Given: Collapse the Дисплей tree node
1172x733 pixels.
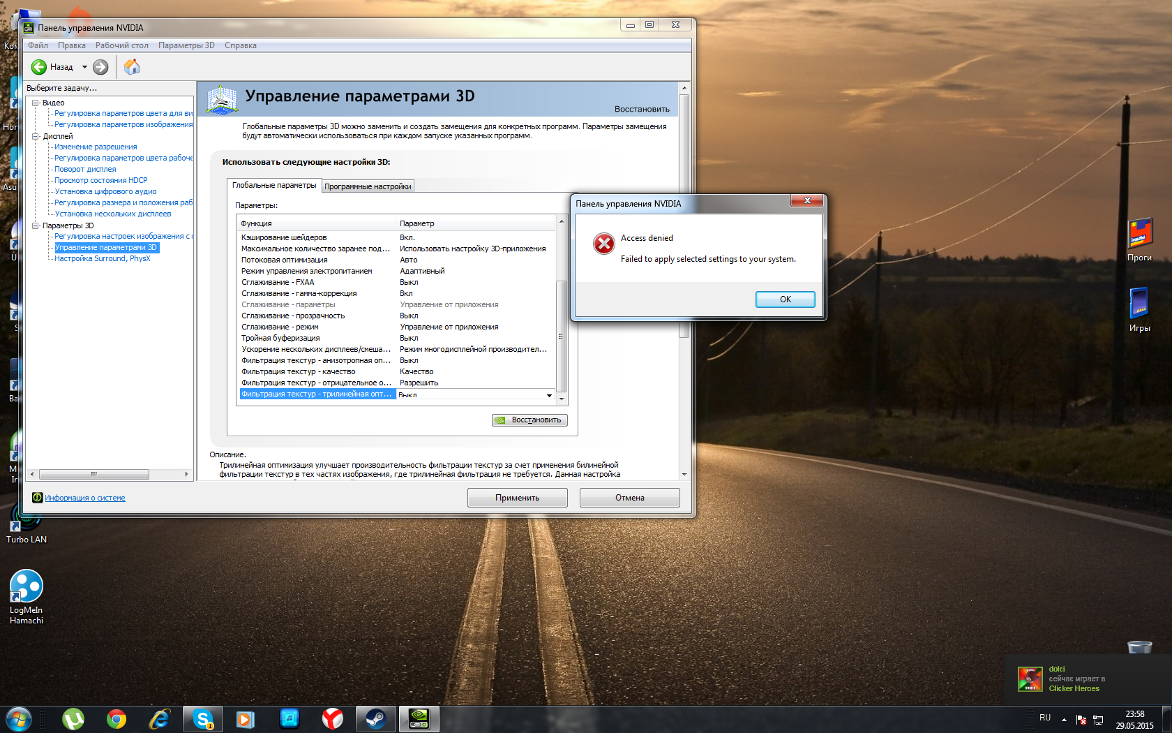Looking at the screenshot, I should point(36,136).
